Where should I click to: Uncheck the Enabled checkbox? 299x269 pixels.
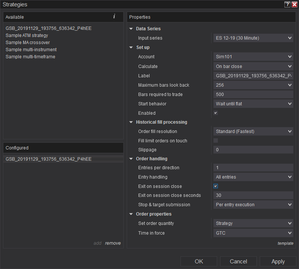point(216,113)
